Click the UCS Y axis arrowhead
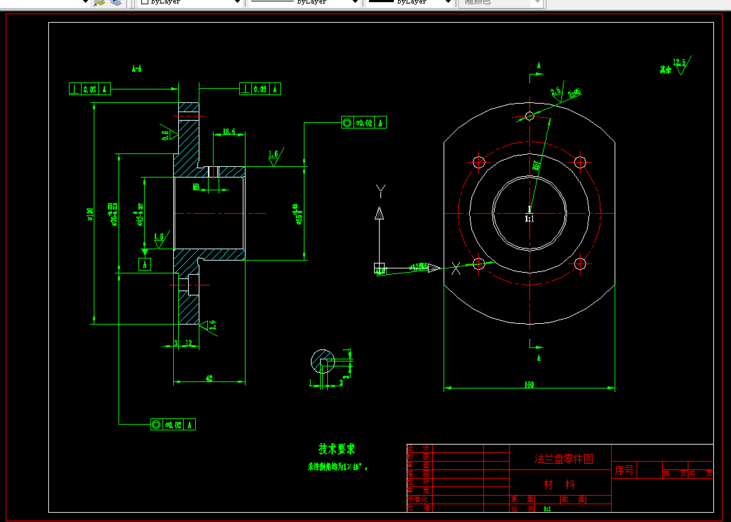Image resolution: width=731 pixels, height=522 pixels. click(x=380, y=213)
